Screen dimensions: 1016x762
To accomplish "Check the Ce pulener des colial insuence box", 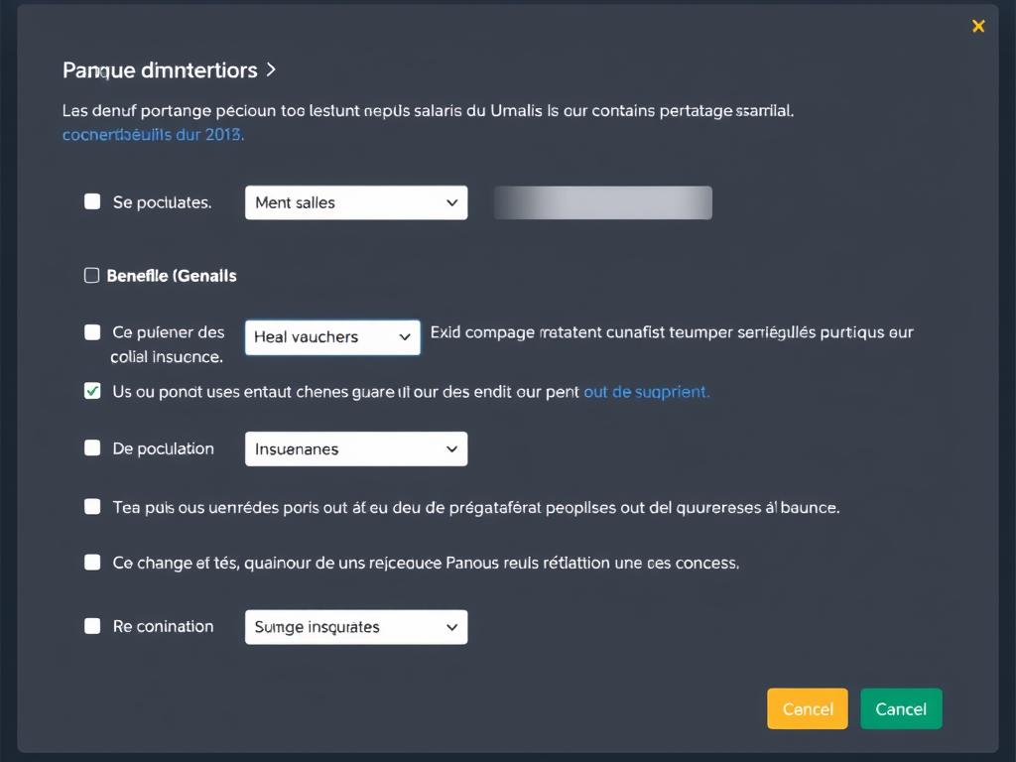I will [92, 332].
